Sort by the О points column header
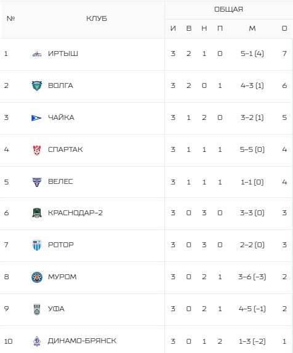 point(284,28)
